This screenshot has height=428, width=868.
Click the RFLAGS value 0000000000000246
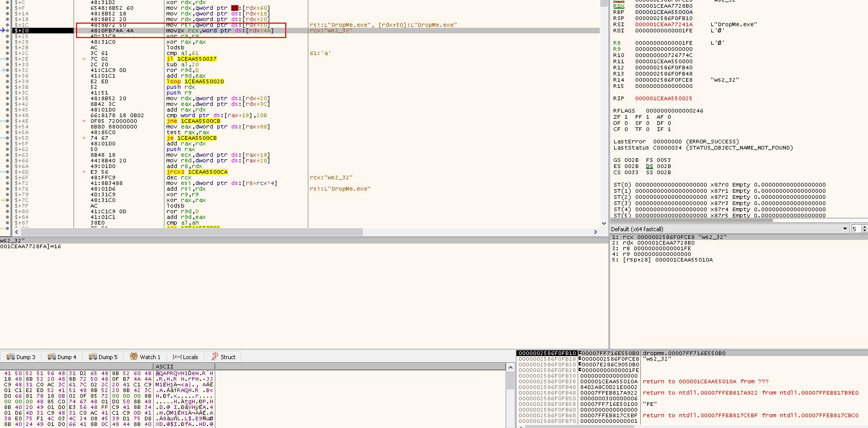pos(675,111)
